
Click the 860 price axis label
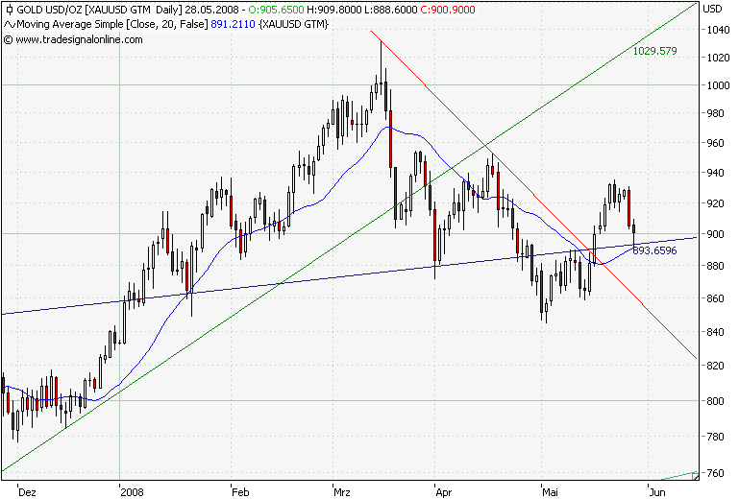click(715, 298)
